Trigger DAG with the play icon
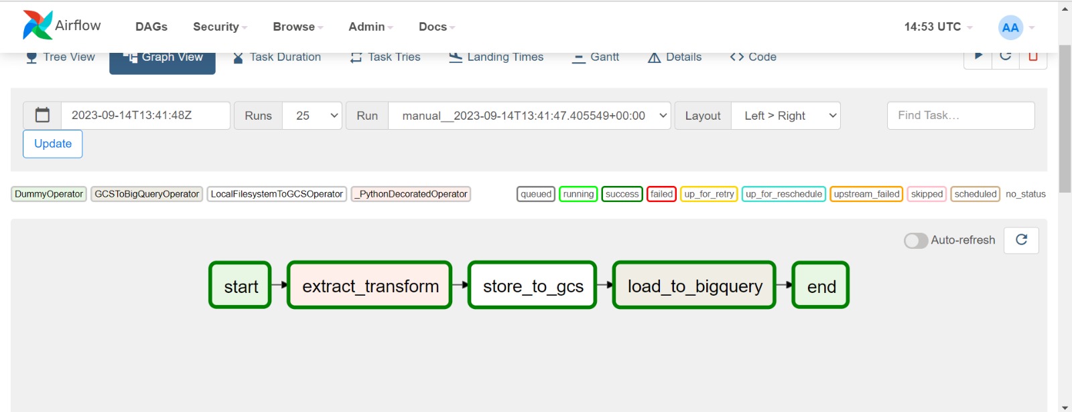The width and height of the screenshot is (1072, 412). click(978, 56)
